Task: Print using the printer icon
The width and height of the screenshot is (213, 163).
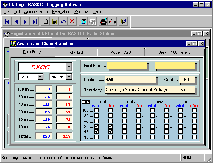Action: click(112, 21)
